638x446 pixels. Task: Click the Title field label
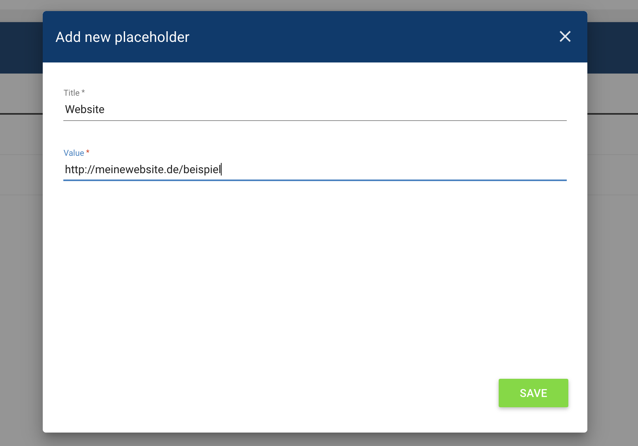click(x=72, y=93)
